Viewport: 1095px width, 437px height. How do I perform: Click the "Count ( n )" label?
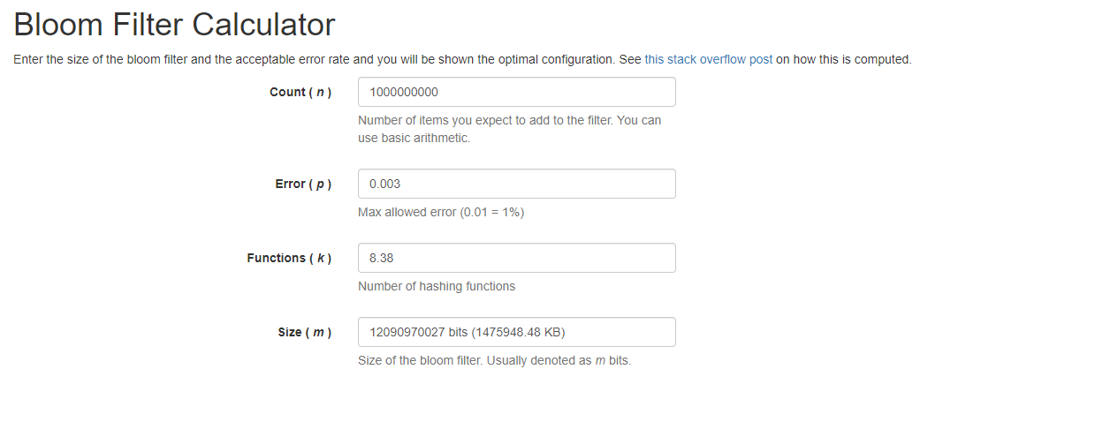click(300, 92)
